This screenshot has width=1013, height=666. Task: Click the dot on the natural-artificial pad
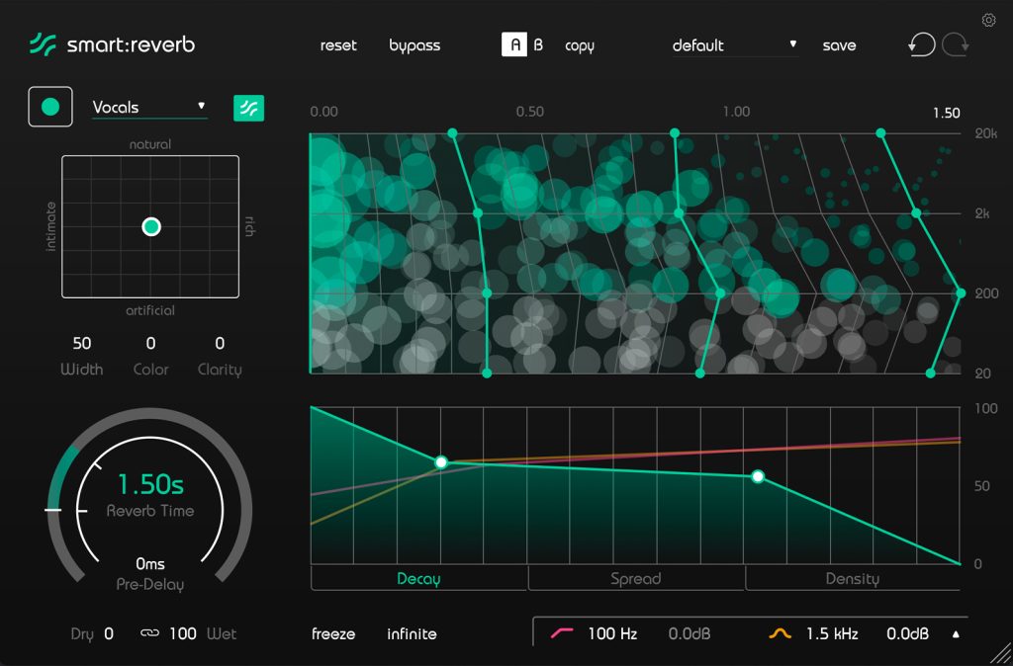click(150, 226)
